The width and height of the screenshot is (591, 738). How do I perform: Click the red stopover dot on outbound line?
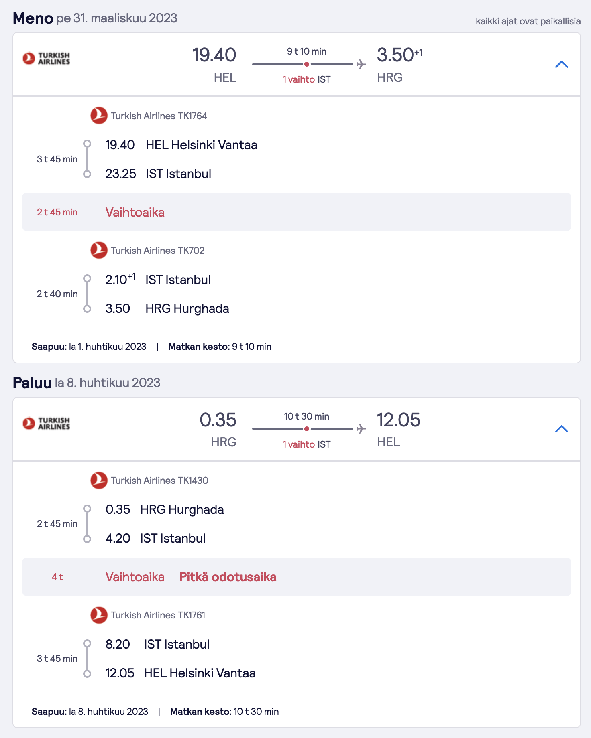pyautogui.click(x=306, y=64)
